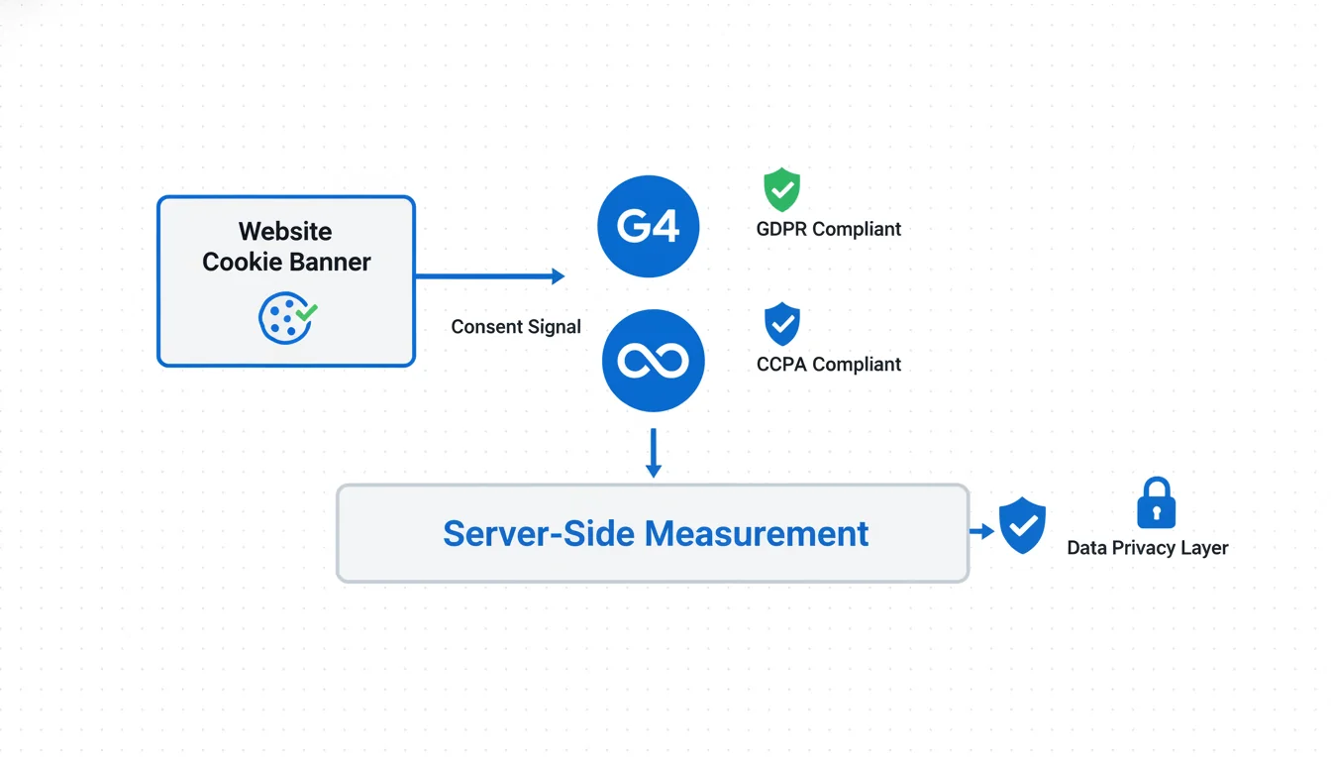Click the word 'Website' in the banner box
The height and width of the screenshot is (761, 1331).
(285, 231)
